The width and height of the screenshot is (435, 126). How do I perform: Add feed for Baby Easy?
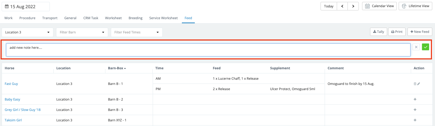click(x=415, y=99)
